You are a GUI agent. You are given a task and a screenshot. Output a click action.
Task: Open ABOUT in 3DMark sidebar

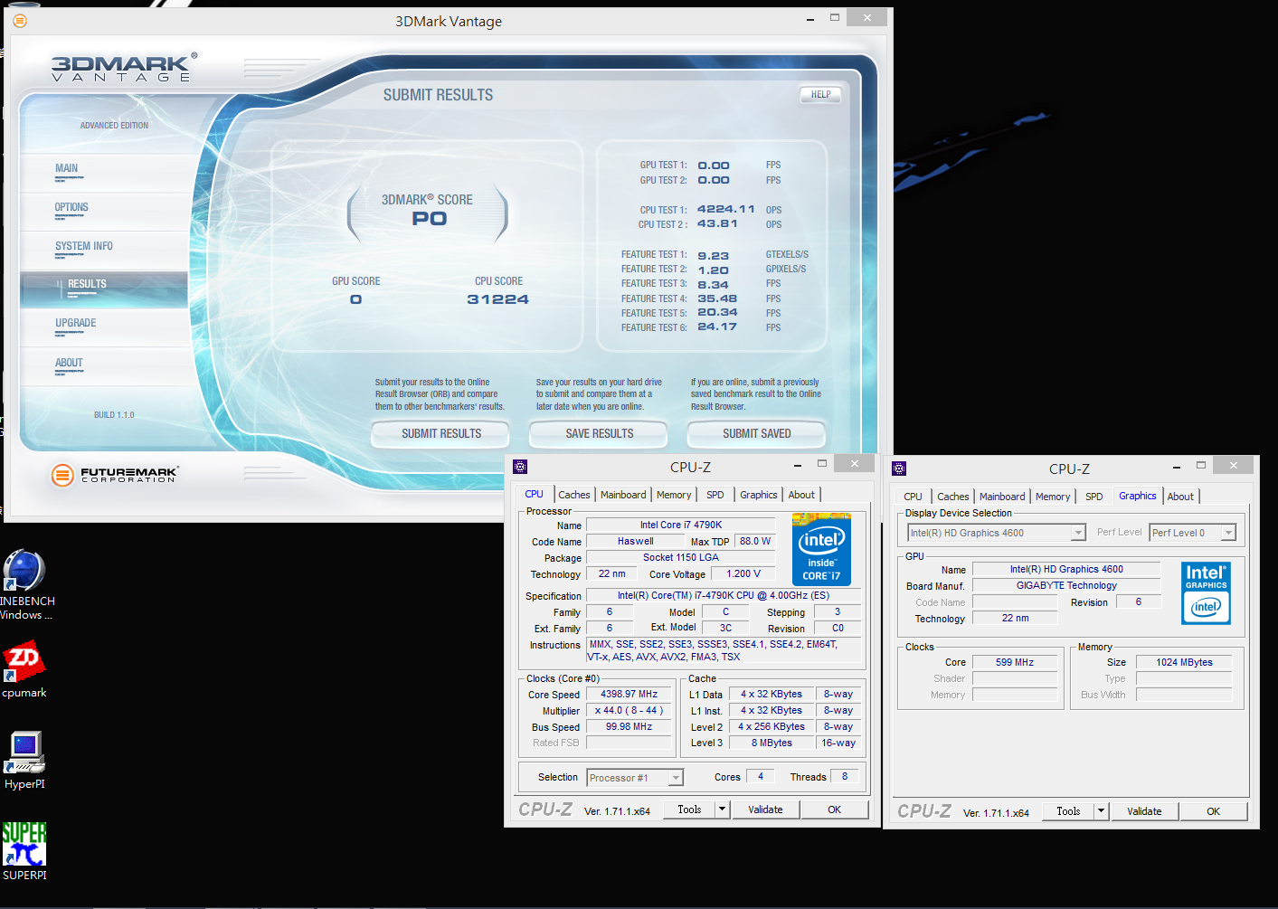pos(104,366)
